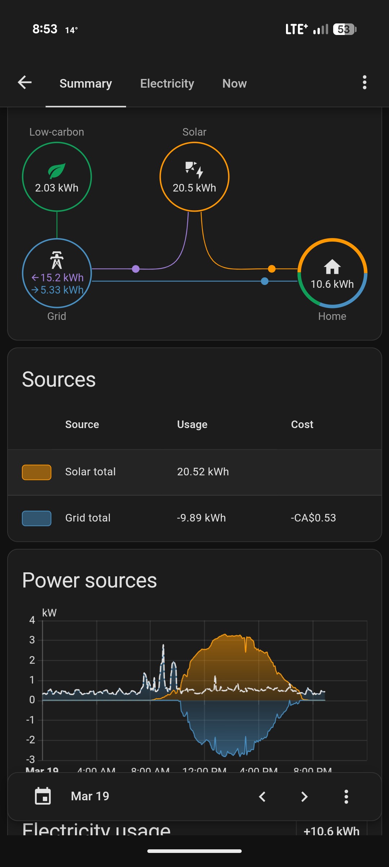Image resolution: width=389 pixels, height=867 pixels.
Task: Tap the orange Solar total color swatch
Action: click(37, 472)
